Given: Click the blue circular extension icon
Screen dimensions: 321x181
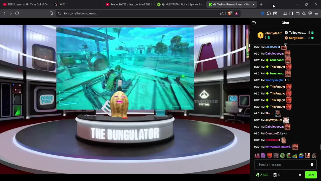Looking at the screenshot, I should tap(263, 13).
